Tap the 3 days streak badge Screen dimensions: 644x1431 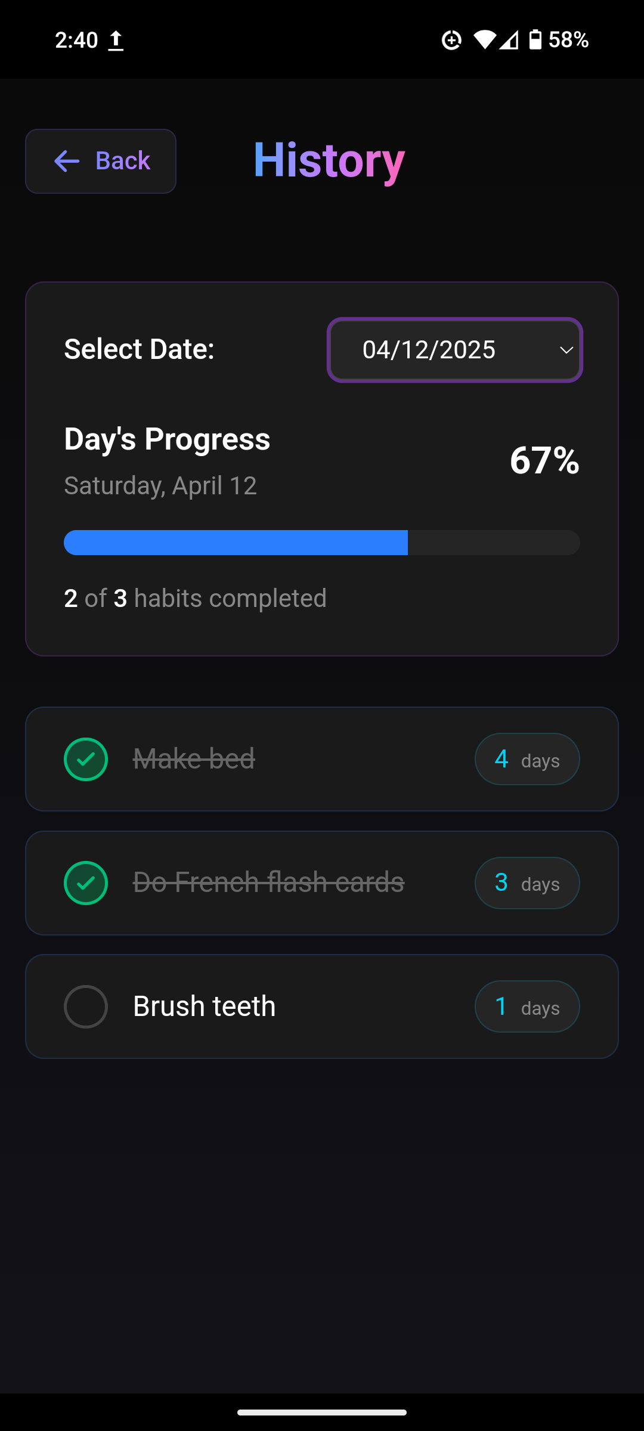(x=527, y=883)
